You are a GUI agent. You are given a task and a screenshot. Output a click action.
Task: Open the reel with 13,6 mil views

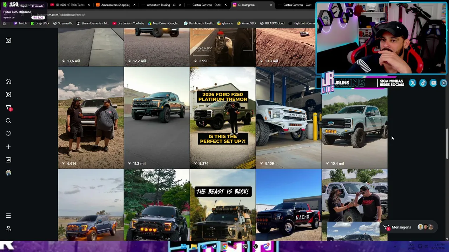(x=91, y=48)
